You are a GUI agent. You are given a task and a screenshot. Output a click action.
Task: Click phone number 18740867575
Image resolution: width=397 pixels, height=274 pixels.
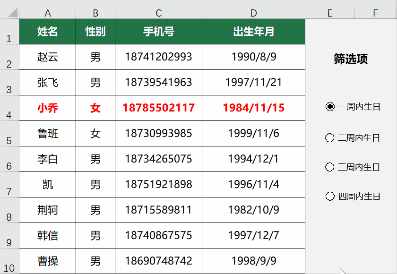[159, 236]
